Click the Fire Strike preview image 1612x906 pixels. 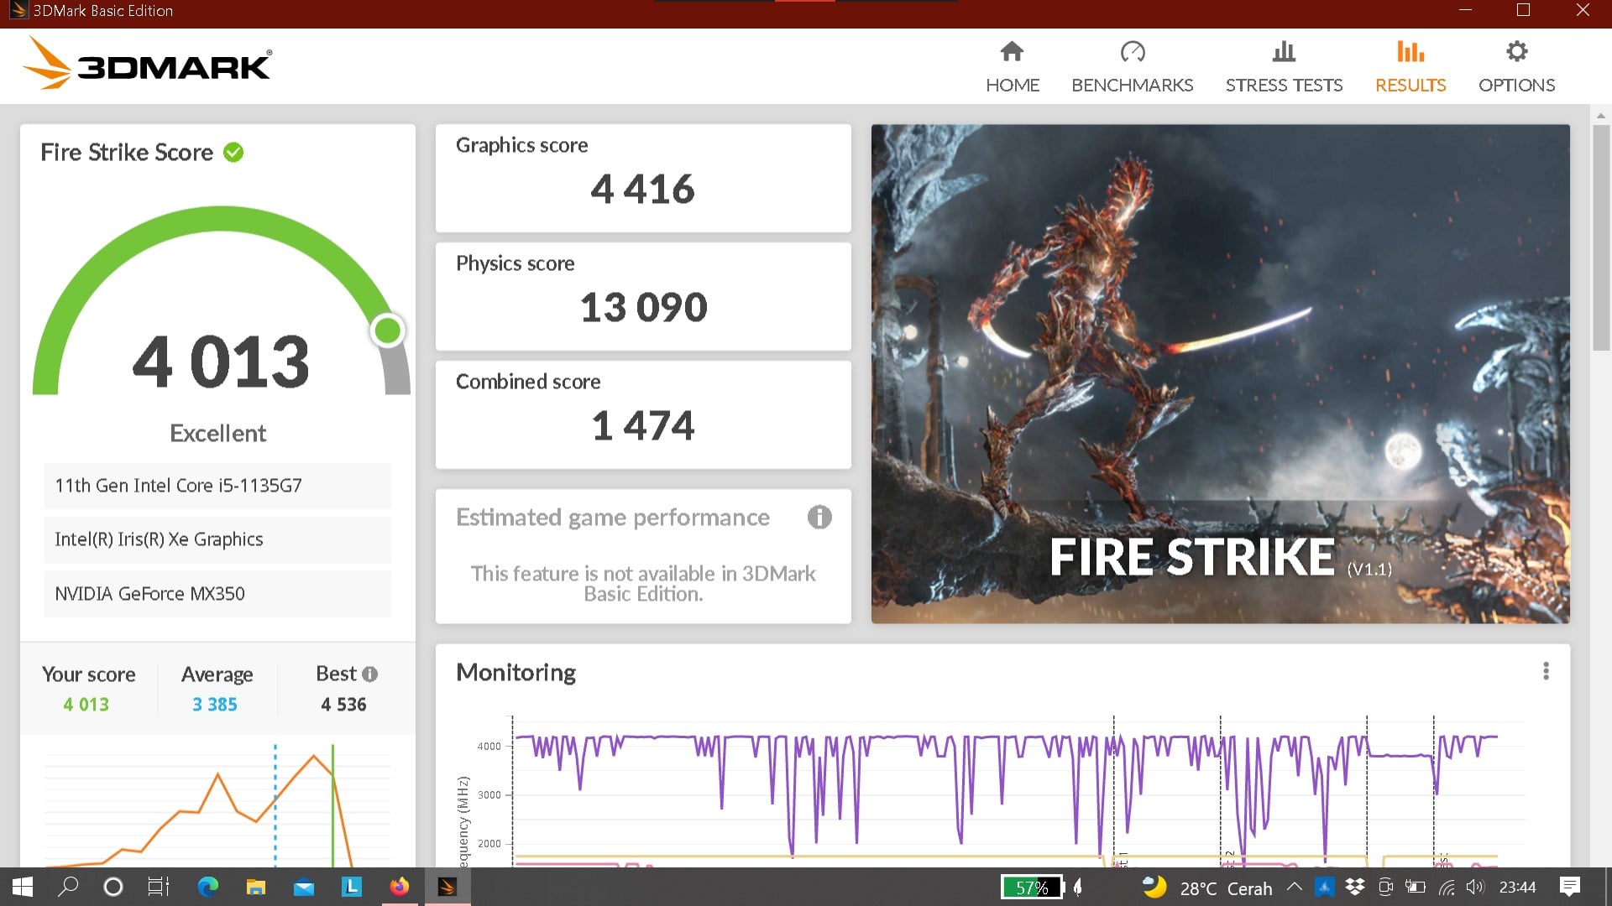point(1220,373)
